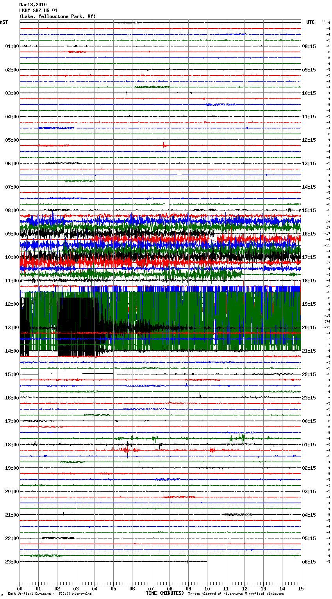Click the UTC time zone label
The image size is (332, 599).
(x=311, y=22)
